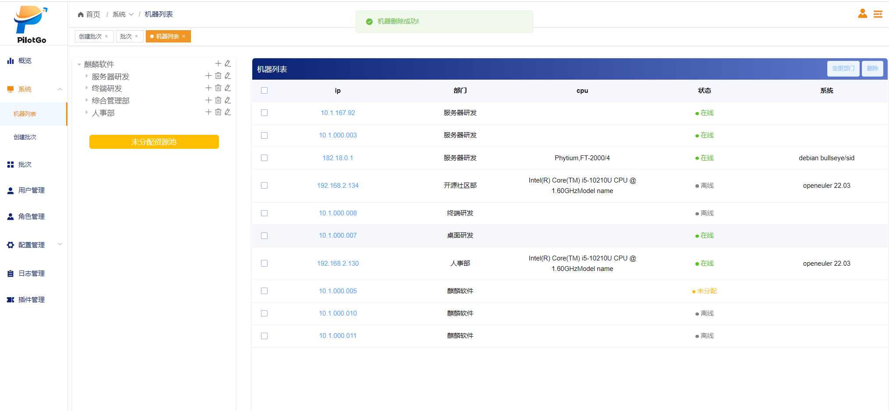Image resolution: width=889 pixels, height=411 pixels.
Task: Click the edit icon beside 综合管理部
Action: 228,100
